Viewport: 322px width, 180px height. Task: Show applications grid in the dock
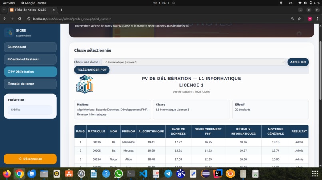(315, 174)
